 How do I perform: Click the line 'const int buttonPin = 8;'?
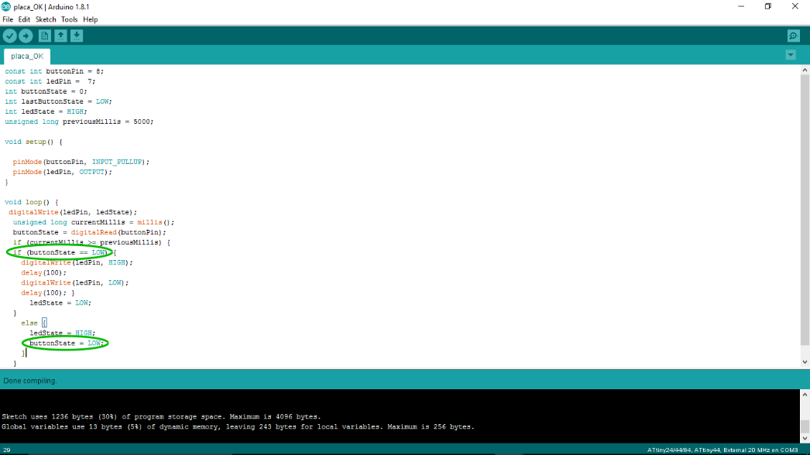pyautogui.click(x=54, y=71)
